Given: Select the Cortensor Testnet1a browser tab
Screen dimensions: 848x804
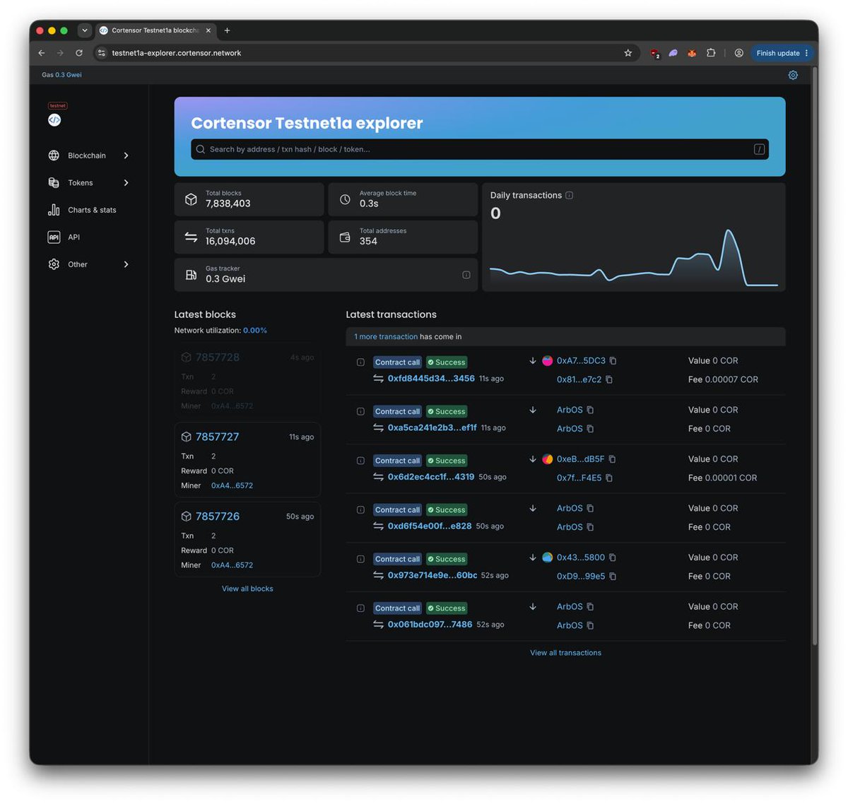Looking at the screenshot, I should coord(155,30).
